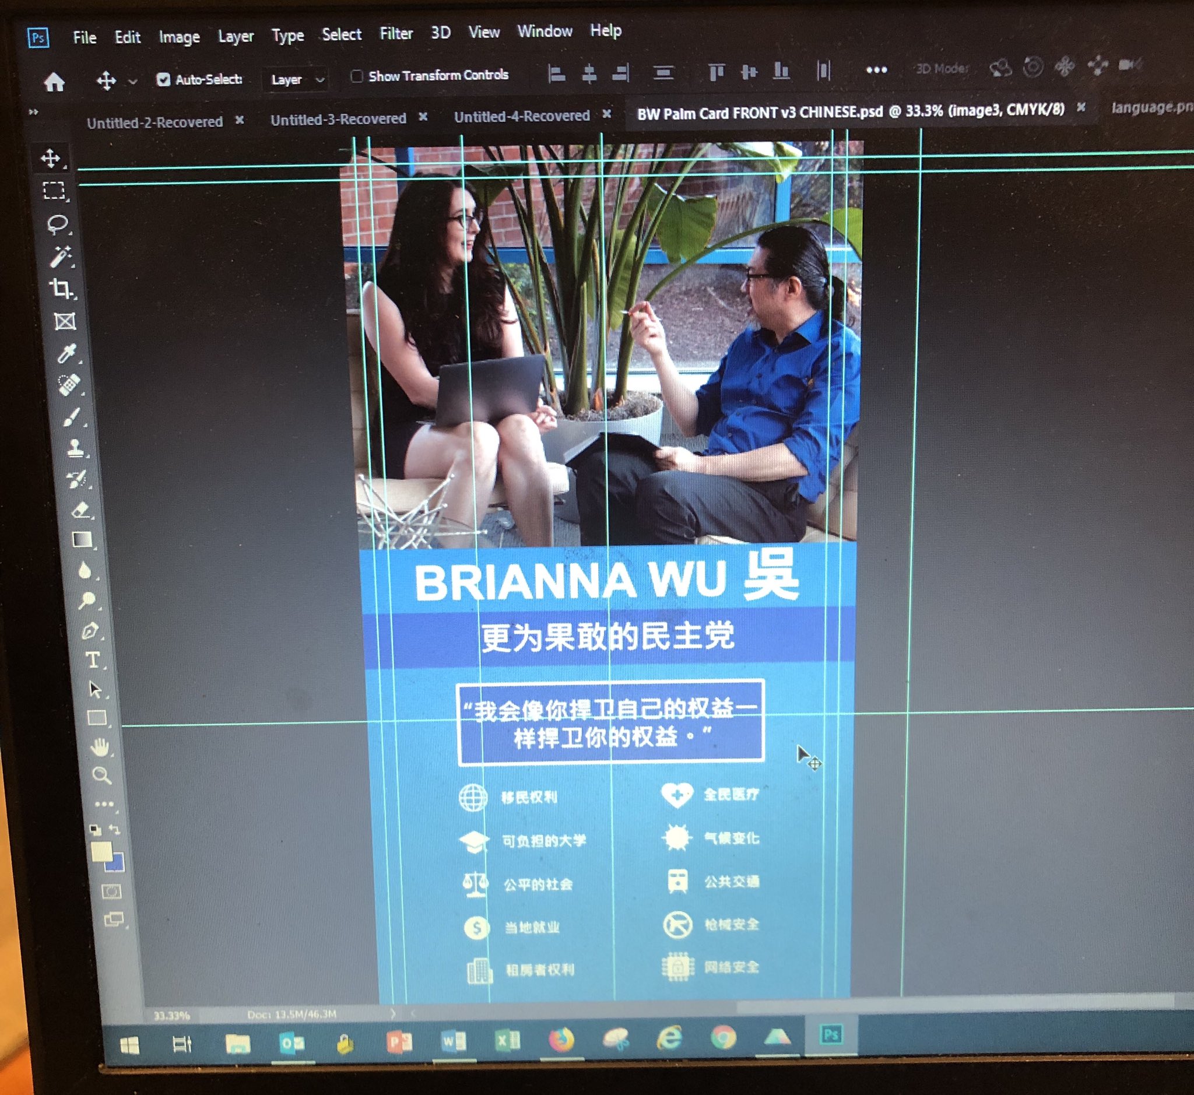
Task: Select the History Brush tool
Action: point(77,479)
